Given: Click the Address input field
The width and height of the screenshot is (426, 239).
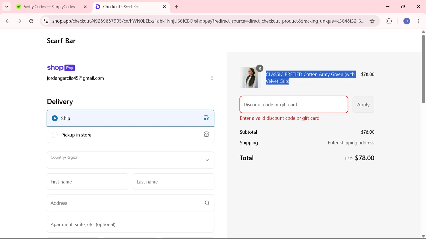Looking at the screenshot, I should [130, 203].
